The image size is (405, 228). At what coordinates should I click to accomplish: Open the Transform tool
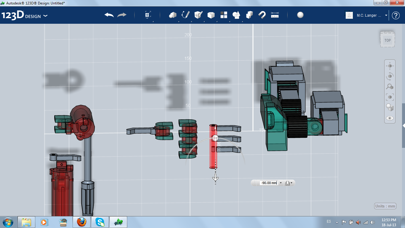tap(148, 15)
